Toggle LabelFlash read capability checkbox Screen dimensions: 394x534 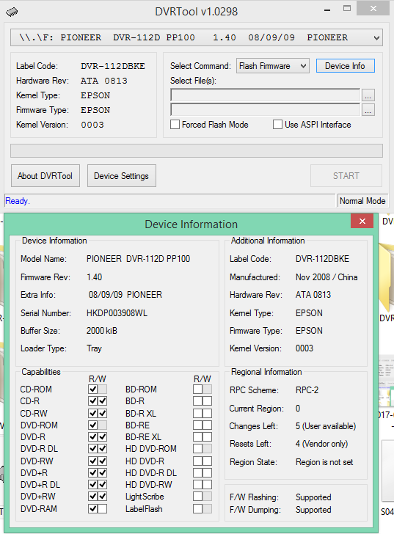(x=198, y=509)
